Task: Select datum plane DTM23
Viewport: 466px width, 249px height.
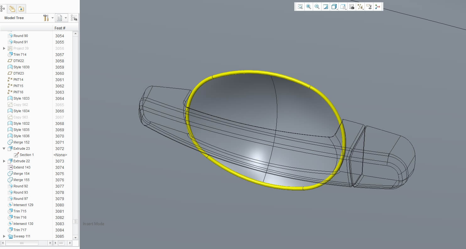Action: click(x=19, y=73)
